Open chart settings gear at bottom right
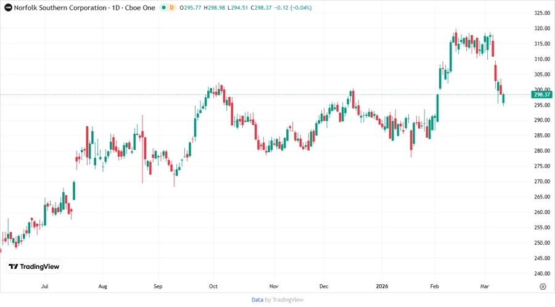Viewport: 555px width, 307px height. click(543, 287)
